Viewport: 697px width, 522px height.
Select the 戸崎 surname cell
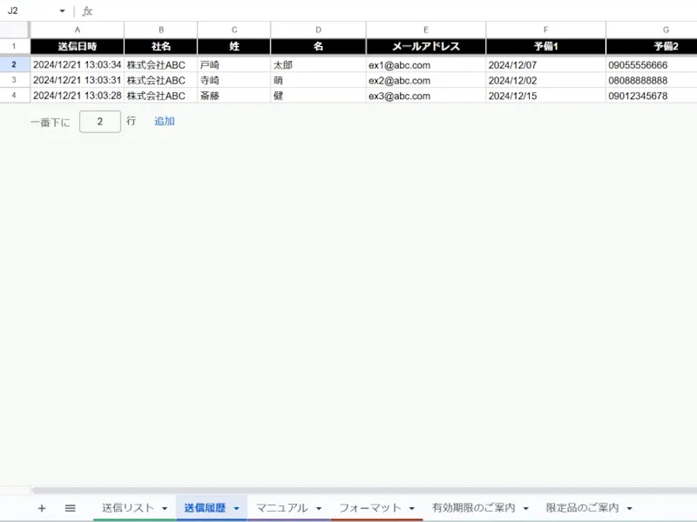(234, 65)
